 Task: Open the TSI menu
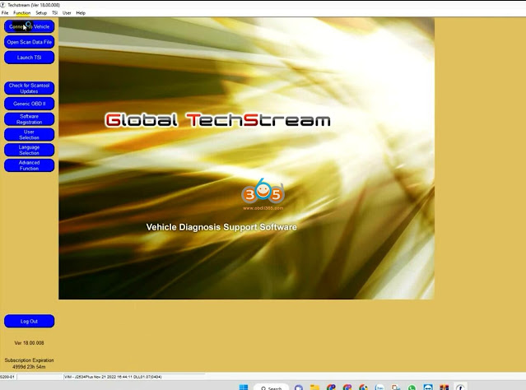coord(54,12)
